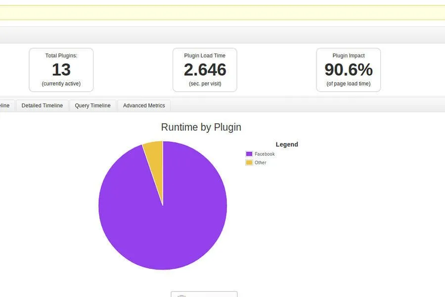This screenshot has height=297, width=445.
Task: Click the '(sec. per visit)' caption
Action: click(x=205, y=84)
